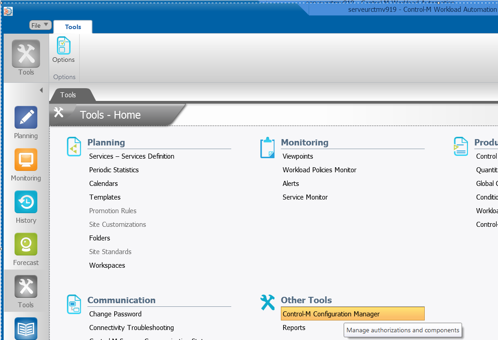Viewport: 498px width, 340px height.
Task: Click the Tools - Home title text
Action: coord(110,115)
